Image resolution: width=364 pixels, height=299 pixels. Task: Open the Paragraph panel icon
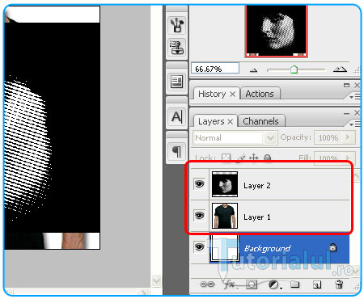click(176, 152)
